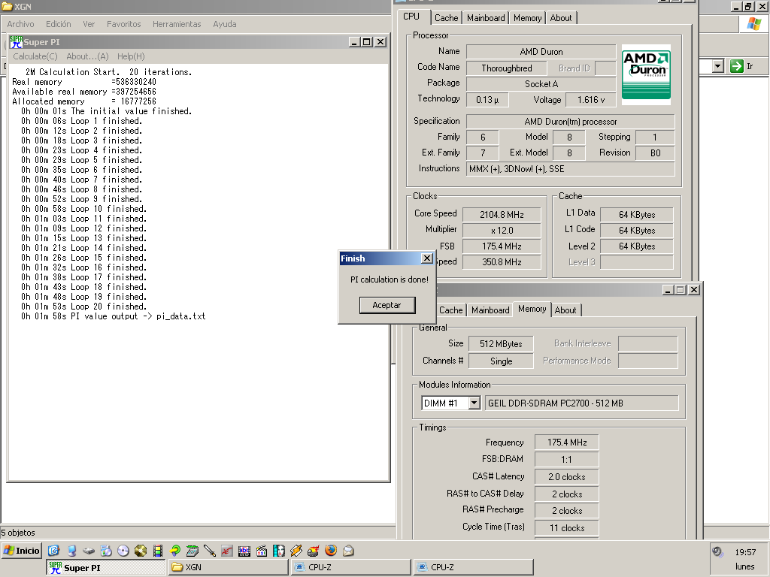Click the AMD Duron processor logo
Viewport: 770px width, 577px height.
[x=646, y=75]
